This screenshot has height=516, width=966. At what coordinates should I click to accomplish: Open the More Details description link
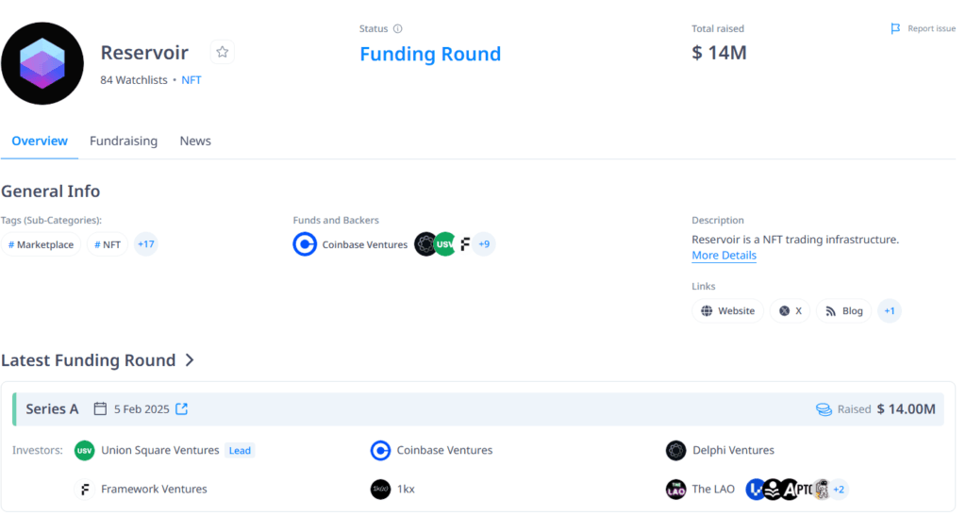(x=724, y=256)
